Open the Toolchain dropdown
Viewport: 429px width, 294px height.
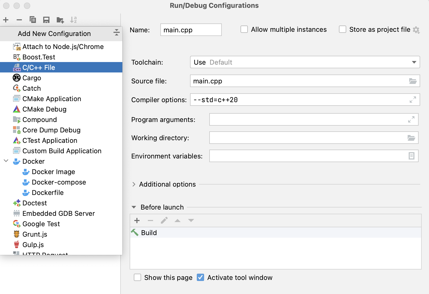click(x=414, y=62)
